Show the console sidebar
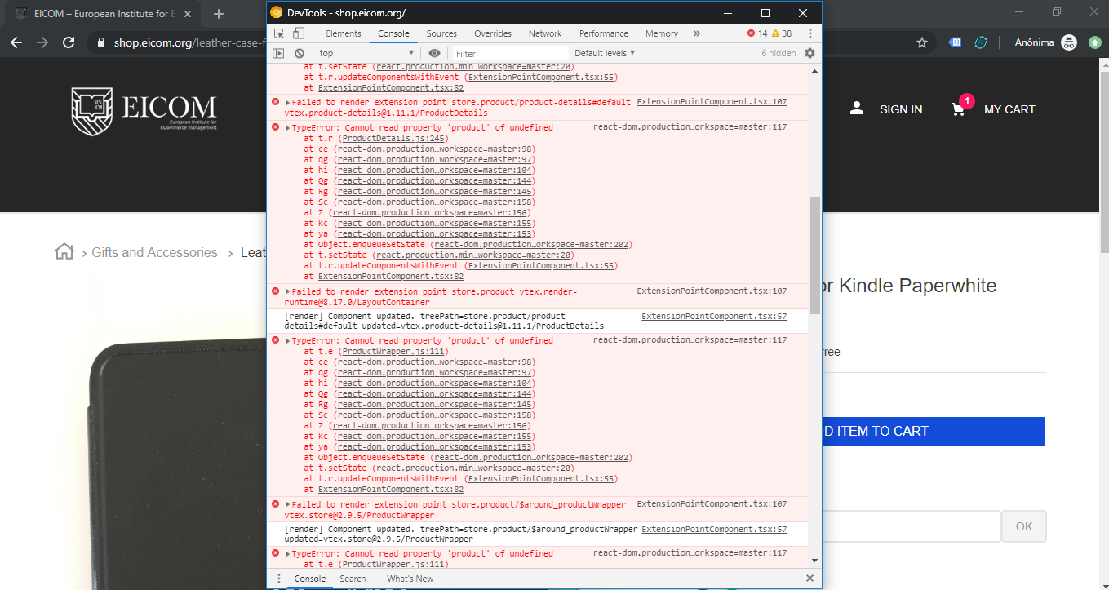Image resolution: width=1109 pixels, height=590 pixels. click(x=278, y=52)
